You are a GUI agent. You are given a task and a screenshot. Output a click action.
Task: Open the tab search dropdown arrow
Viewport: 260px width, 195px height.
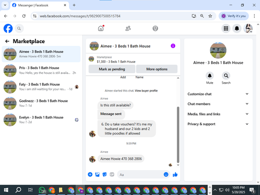click(x=5, y=5)
